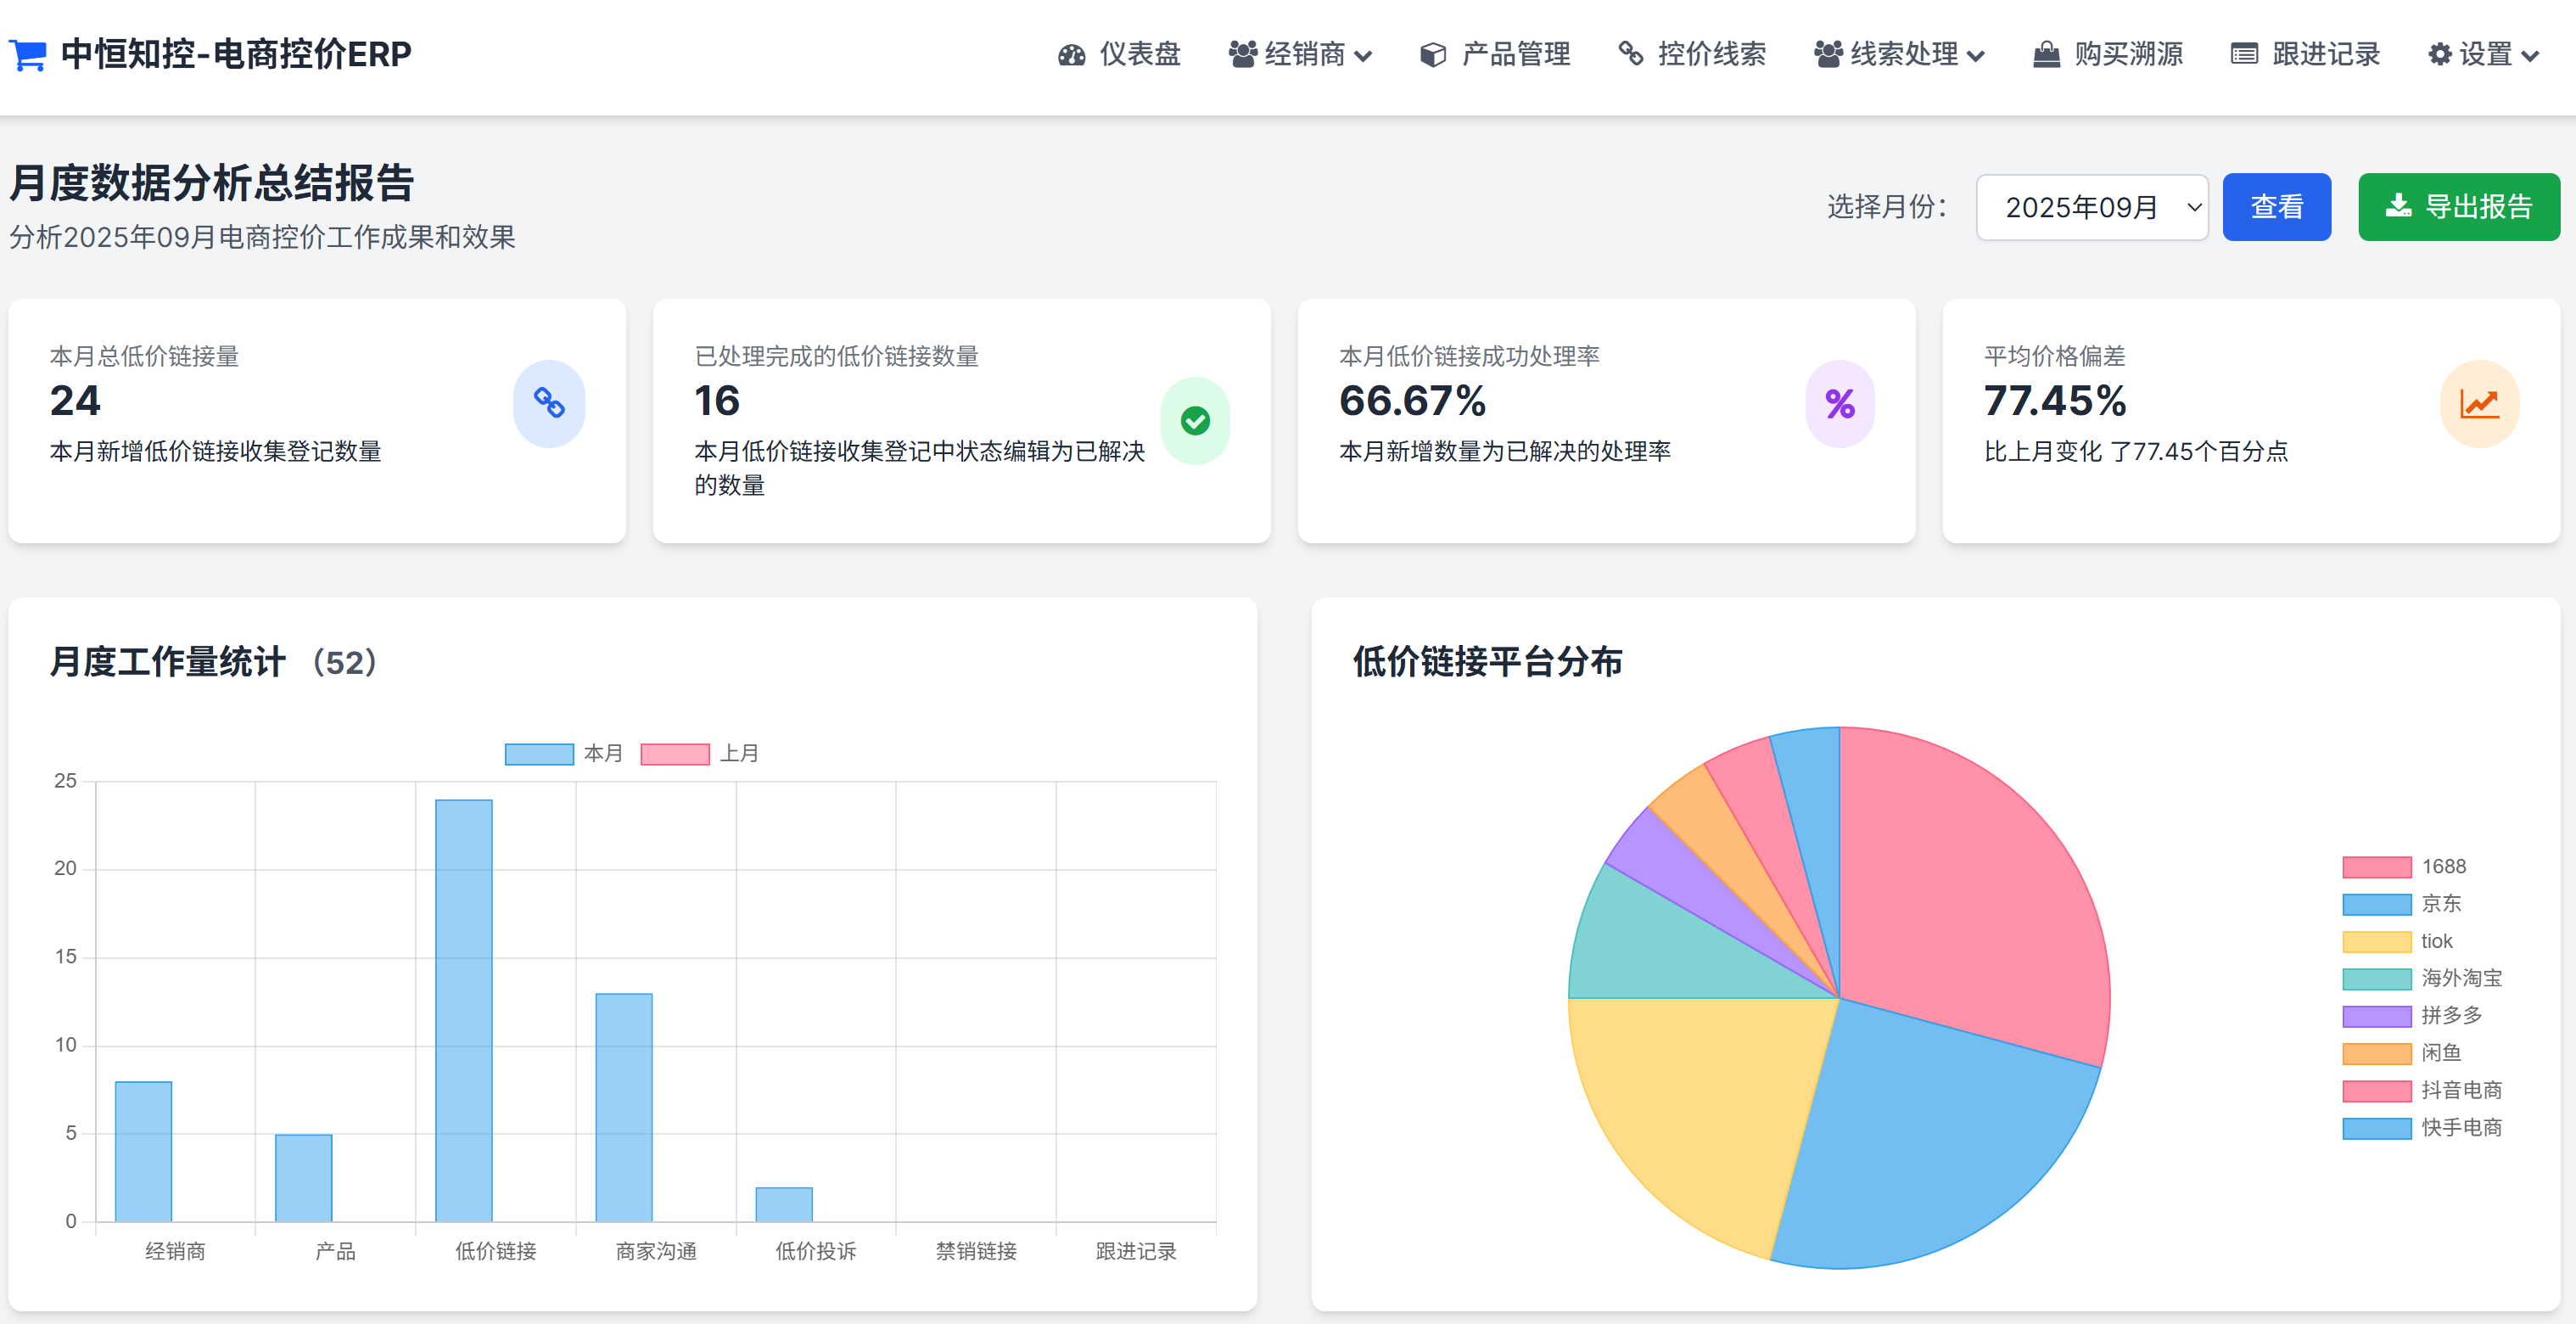Click the blue link icon on total links card
This screenshot has height=1324, width=2576.
click(x=549, y=403)
